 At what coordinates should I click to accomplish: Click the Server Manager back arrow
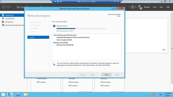pos(4,7)
